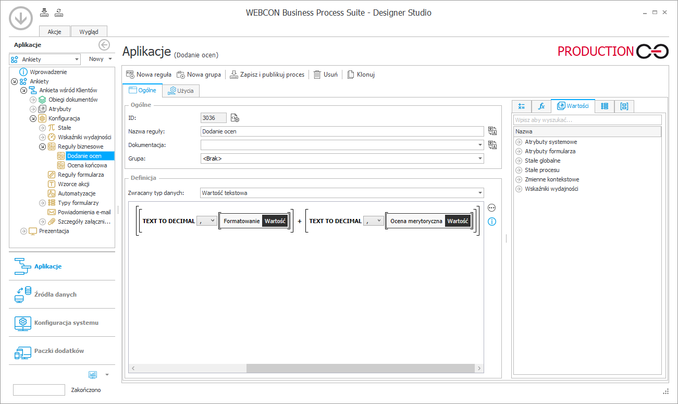Select Reguły formularza tree node
Image resolution: width=678 pixels, height=404 pixels.
[x=81, y=175]
